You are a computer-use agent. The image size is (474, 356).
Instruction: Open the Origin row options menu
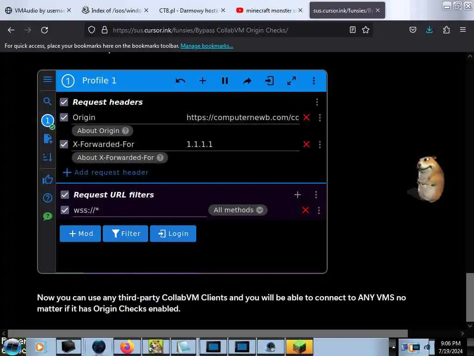(319, 117)
